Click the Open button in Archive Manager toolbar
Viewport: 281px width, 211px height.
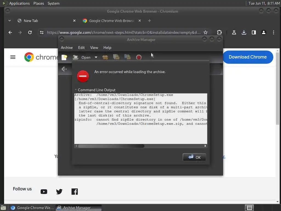(82, 57)
